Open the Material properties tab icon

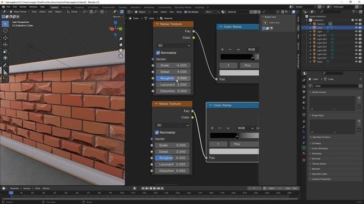[x=304, y=153]
